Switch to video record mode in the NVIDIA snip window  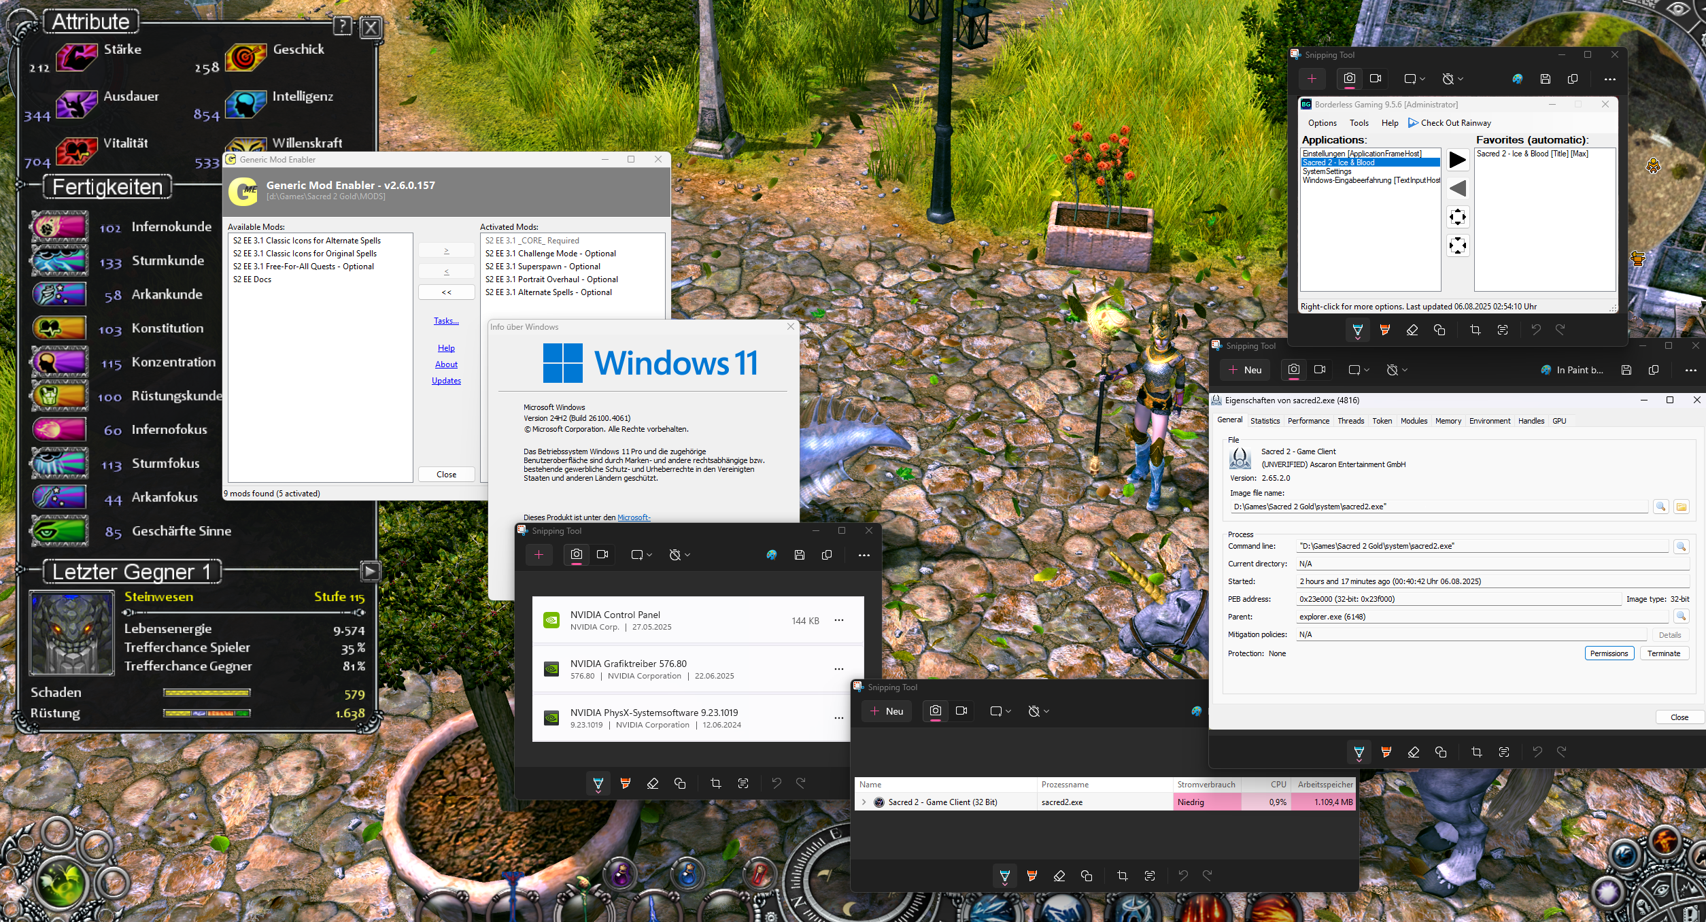click(602, 555)
